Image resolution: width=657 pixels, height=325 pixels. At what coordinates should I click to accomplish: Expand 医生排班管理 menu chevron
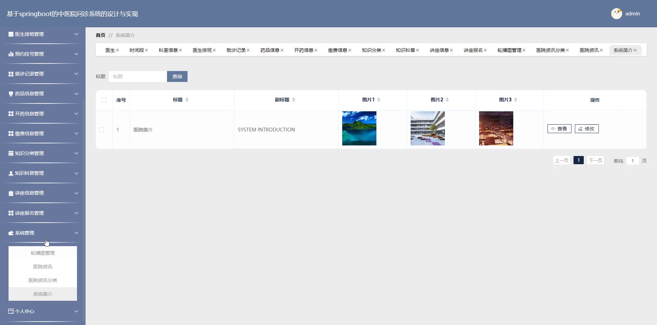76,34
